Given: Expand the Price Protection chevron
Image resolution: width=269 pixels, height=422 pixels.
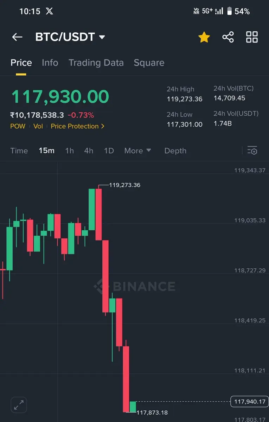Looking at the screenshot, I should pos(103,126).
